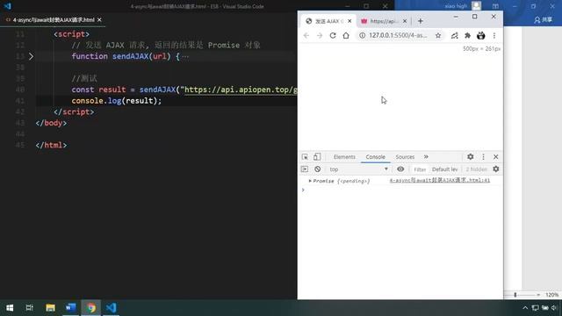This screenshot has height=316, width=562.
Task: Show hidden system tray icons
Action: click(525, 308)
